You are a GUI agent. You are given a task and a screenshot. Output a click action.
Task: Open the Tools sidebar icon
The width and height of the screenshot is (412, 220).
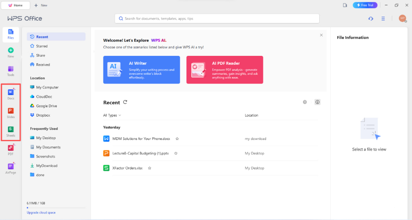pos(11,71)
